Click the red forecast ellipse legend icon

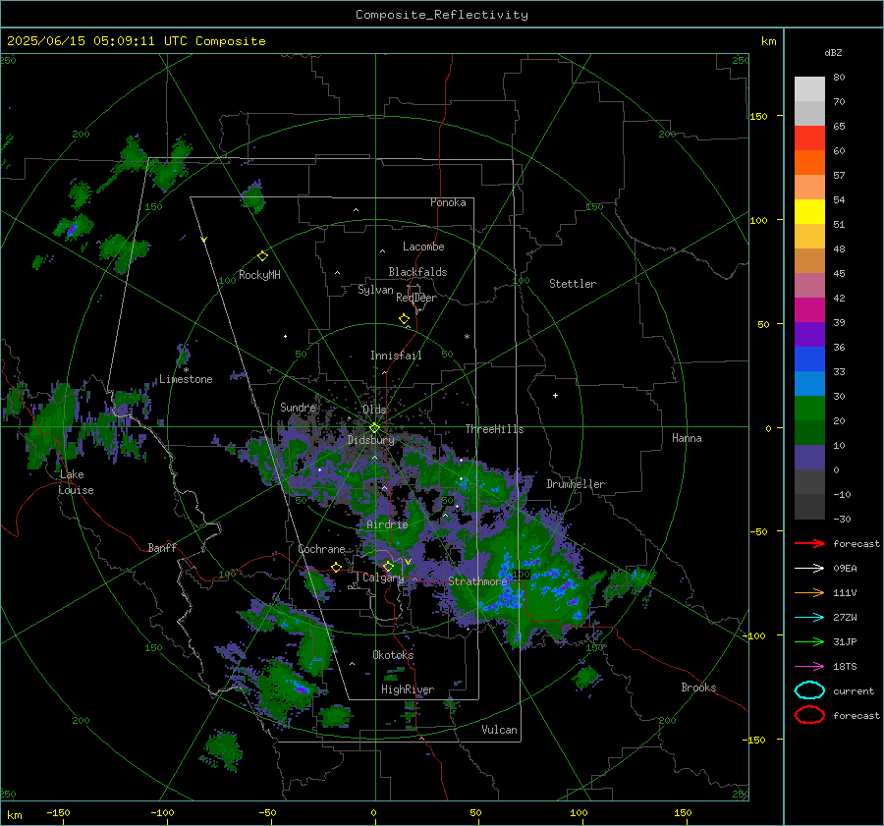[809, 715]
